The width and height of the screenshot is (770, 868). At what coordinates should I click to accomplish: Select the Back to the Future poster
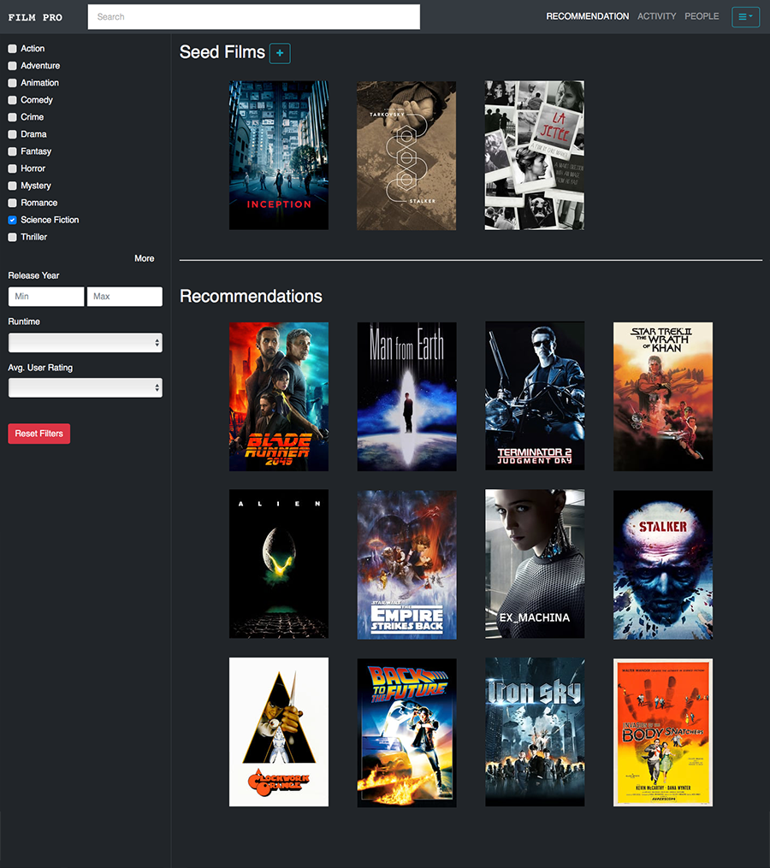pos(406,732)
